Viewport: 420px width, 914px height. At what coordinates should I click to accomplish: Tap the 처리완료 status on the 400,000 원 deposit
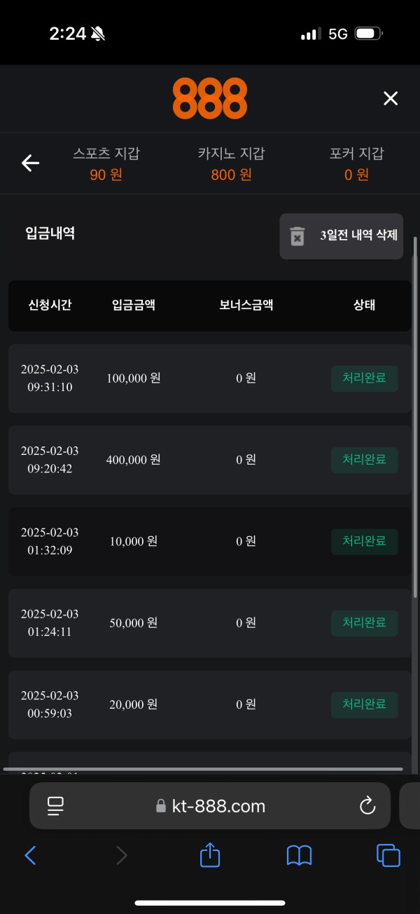tap(364, 460)
